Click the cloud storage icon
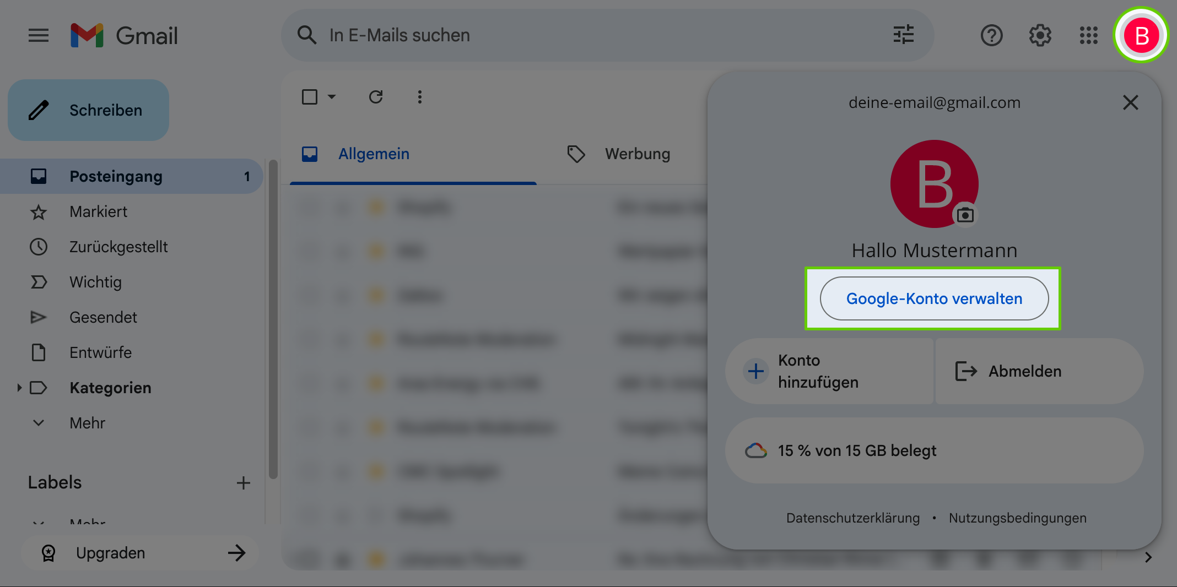The image size is (1177, 587). tap(756, 450)
